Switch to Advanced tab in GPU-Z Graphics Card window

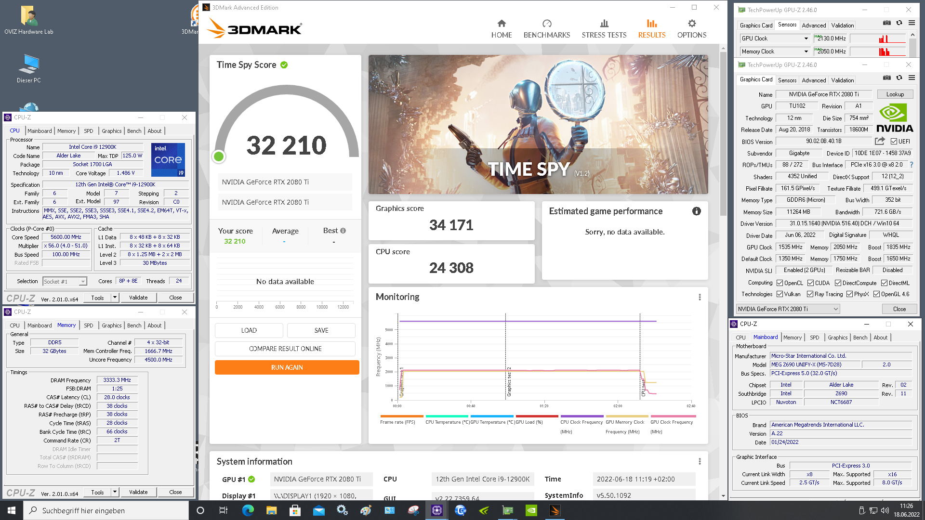pos(814,80)
